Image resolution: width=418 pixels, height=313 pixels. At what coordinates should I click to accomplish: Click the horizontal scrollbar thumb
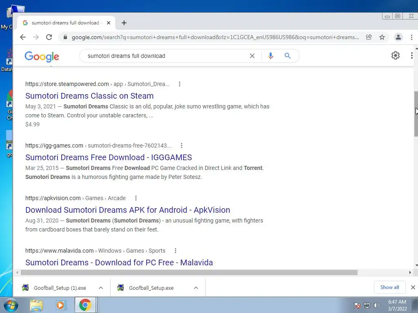189,272
